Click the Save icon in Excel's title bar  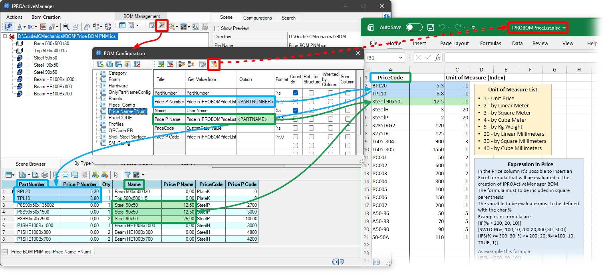430,27
